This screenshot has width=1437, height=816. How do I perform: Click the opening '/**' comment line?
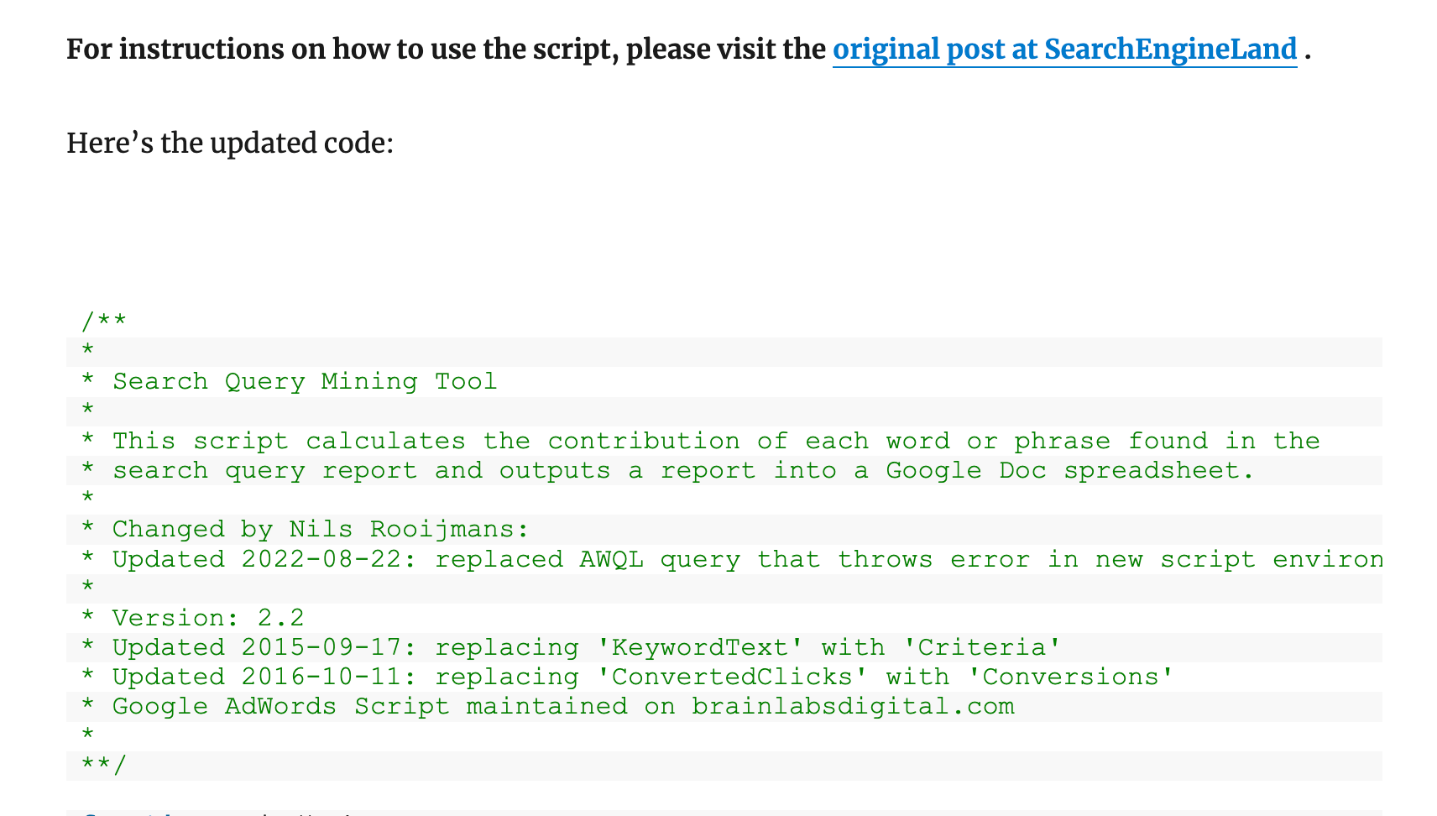104,322
